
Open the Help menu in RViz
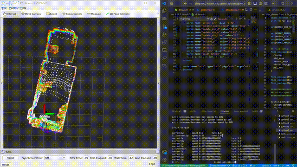point(23,8)
